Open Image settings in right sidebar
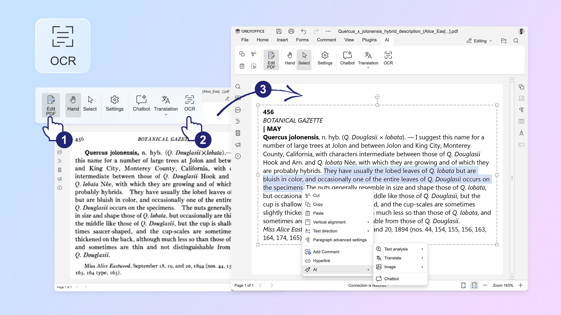 coord(521,98)
